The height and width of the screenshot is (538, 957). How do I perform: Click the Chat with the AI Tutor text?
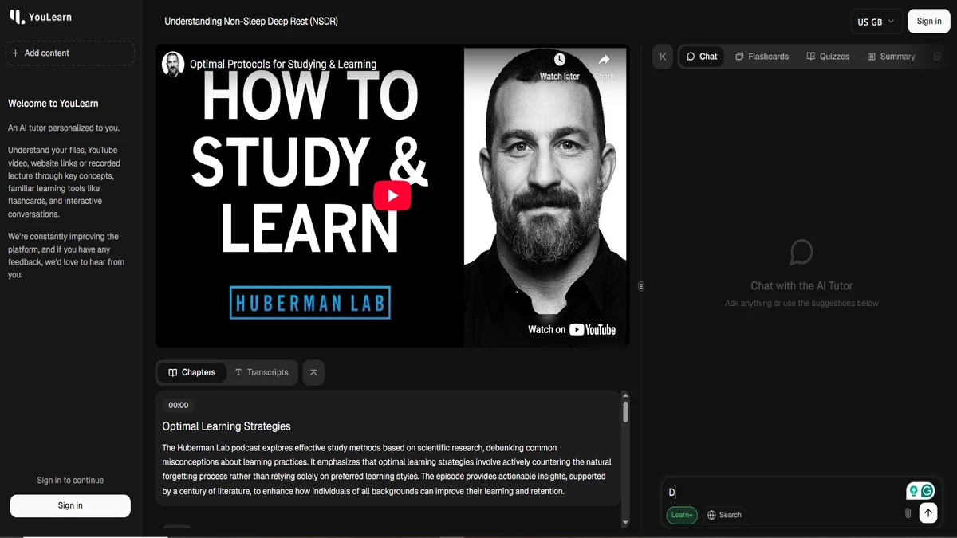[x=801, y=285]
